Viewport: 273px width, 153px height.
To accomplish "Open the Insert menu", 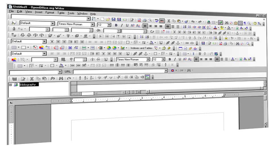I will 39,12.
